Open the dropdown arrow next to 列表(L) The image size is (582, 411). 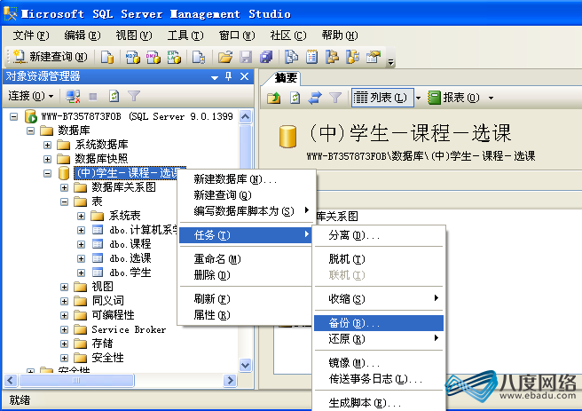419,98
